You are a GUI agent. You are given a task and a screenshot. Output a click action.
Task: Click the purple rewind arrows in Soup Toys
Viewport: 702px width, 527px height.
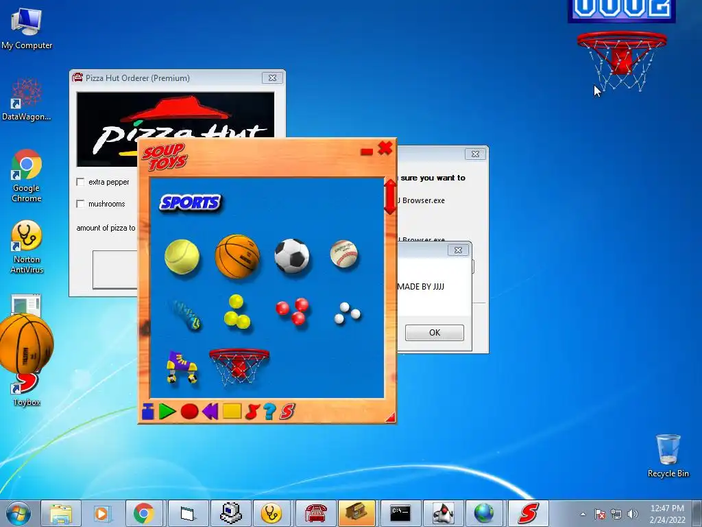coord(210,412)
